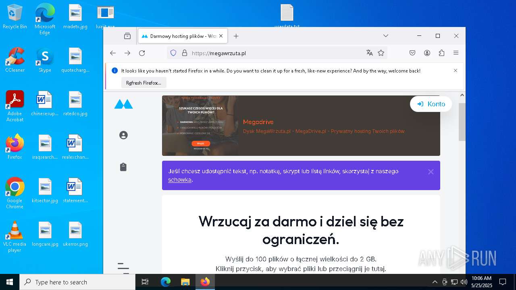
Task: Click scrollbar up arrow
Action: [462, 95]
